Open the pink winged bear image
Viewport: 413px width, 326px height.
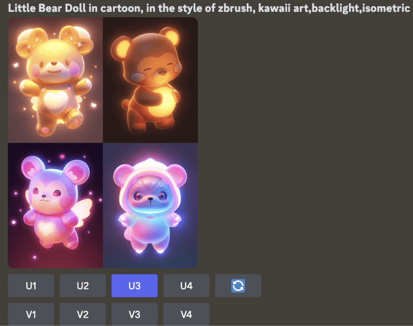click(x=55, y=205)
